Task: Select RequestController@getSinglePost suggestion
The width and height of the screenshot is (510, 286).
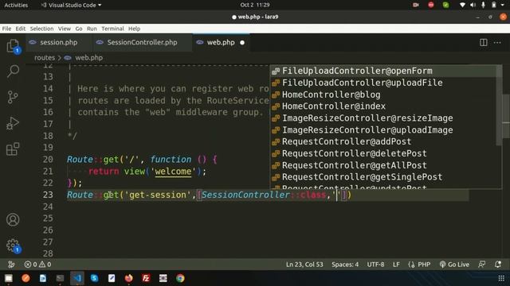Action: pyautogui.click(x=383, y=177)
